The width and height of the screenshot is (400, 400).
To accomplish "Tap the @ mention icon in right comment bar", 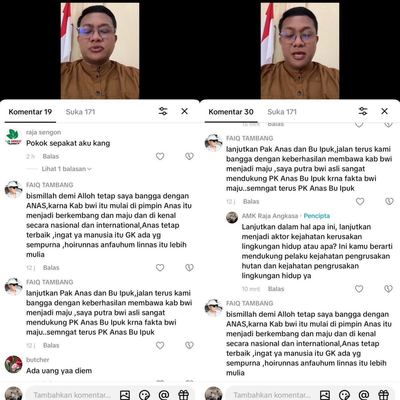I will coord(364,395).
